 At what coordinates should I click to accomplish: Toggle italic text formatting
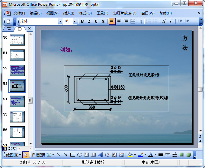(89, 21)
